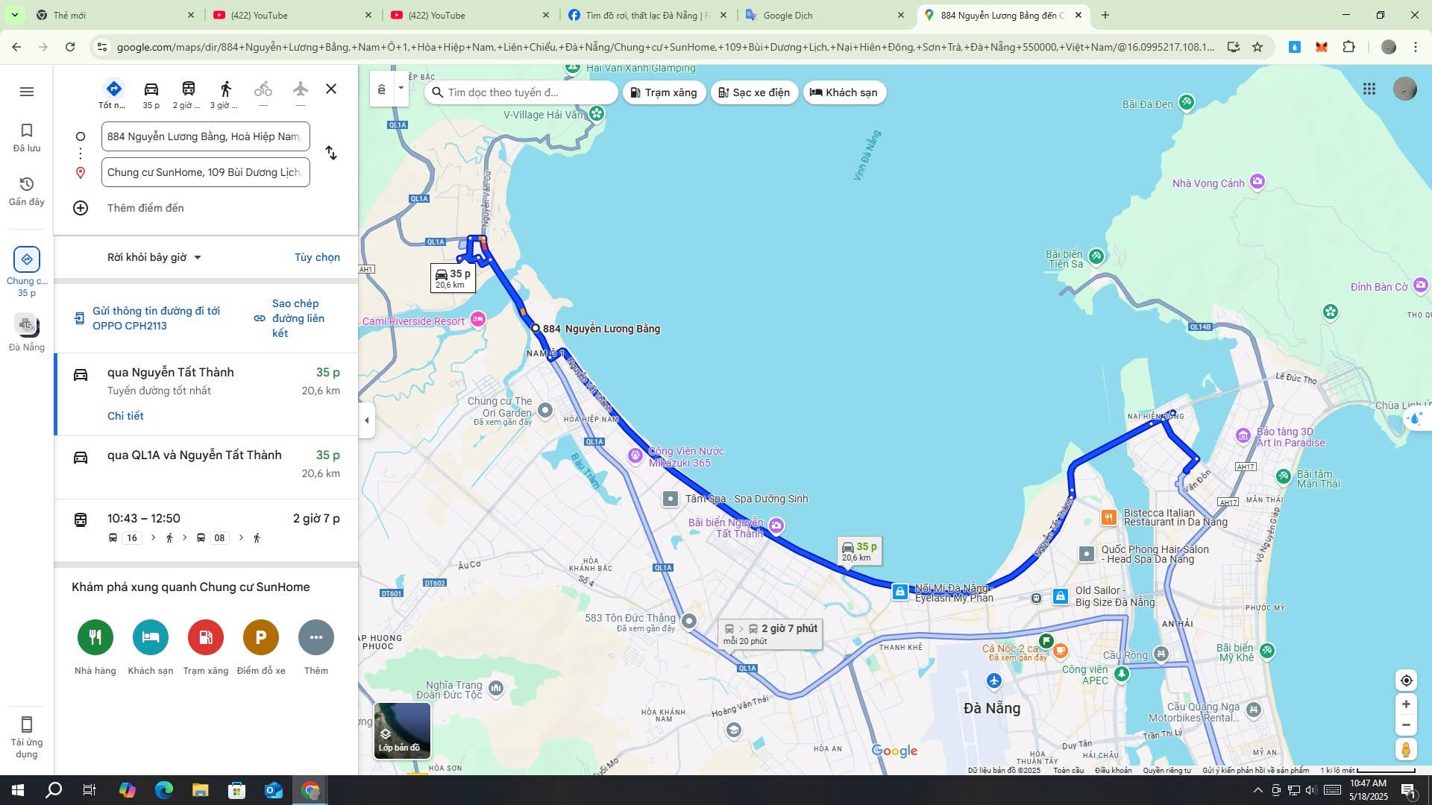Show hidden system tray icons
1432x805 pixels.
click(x=1258, y=790)
